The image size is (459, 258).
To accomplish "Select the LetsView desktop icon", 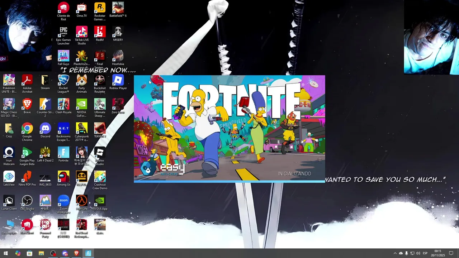I will pos(9,178).
